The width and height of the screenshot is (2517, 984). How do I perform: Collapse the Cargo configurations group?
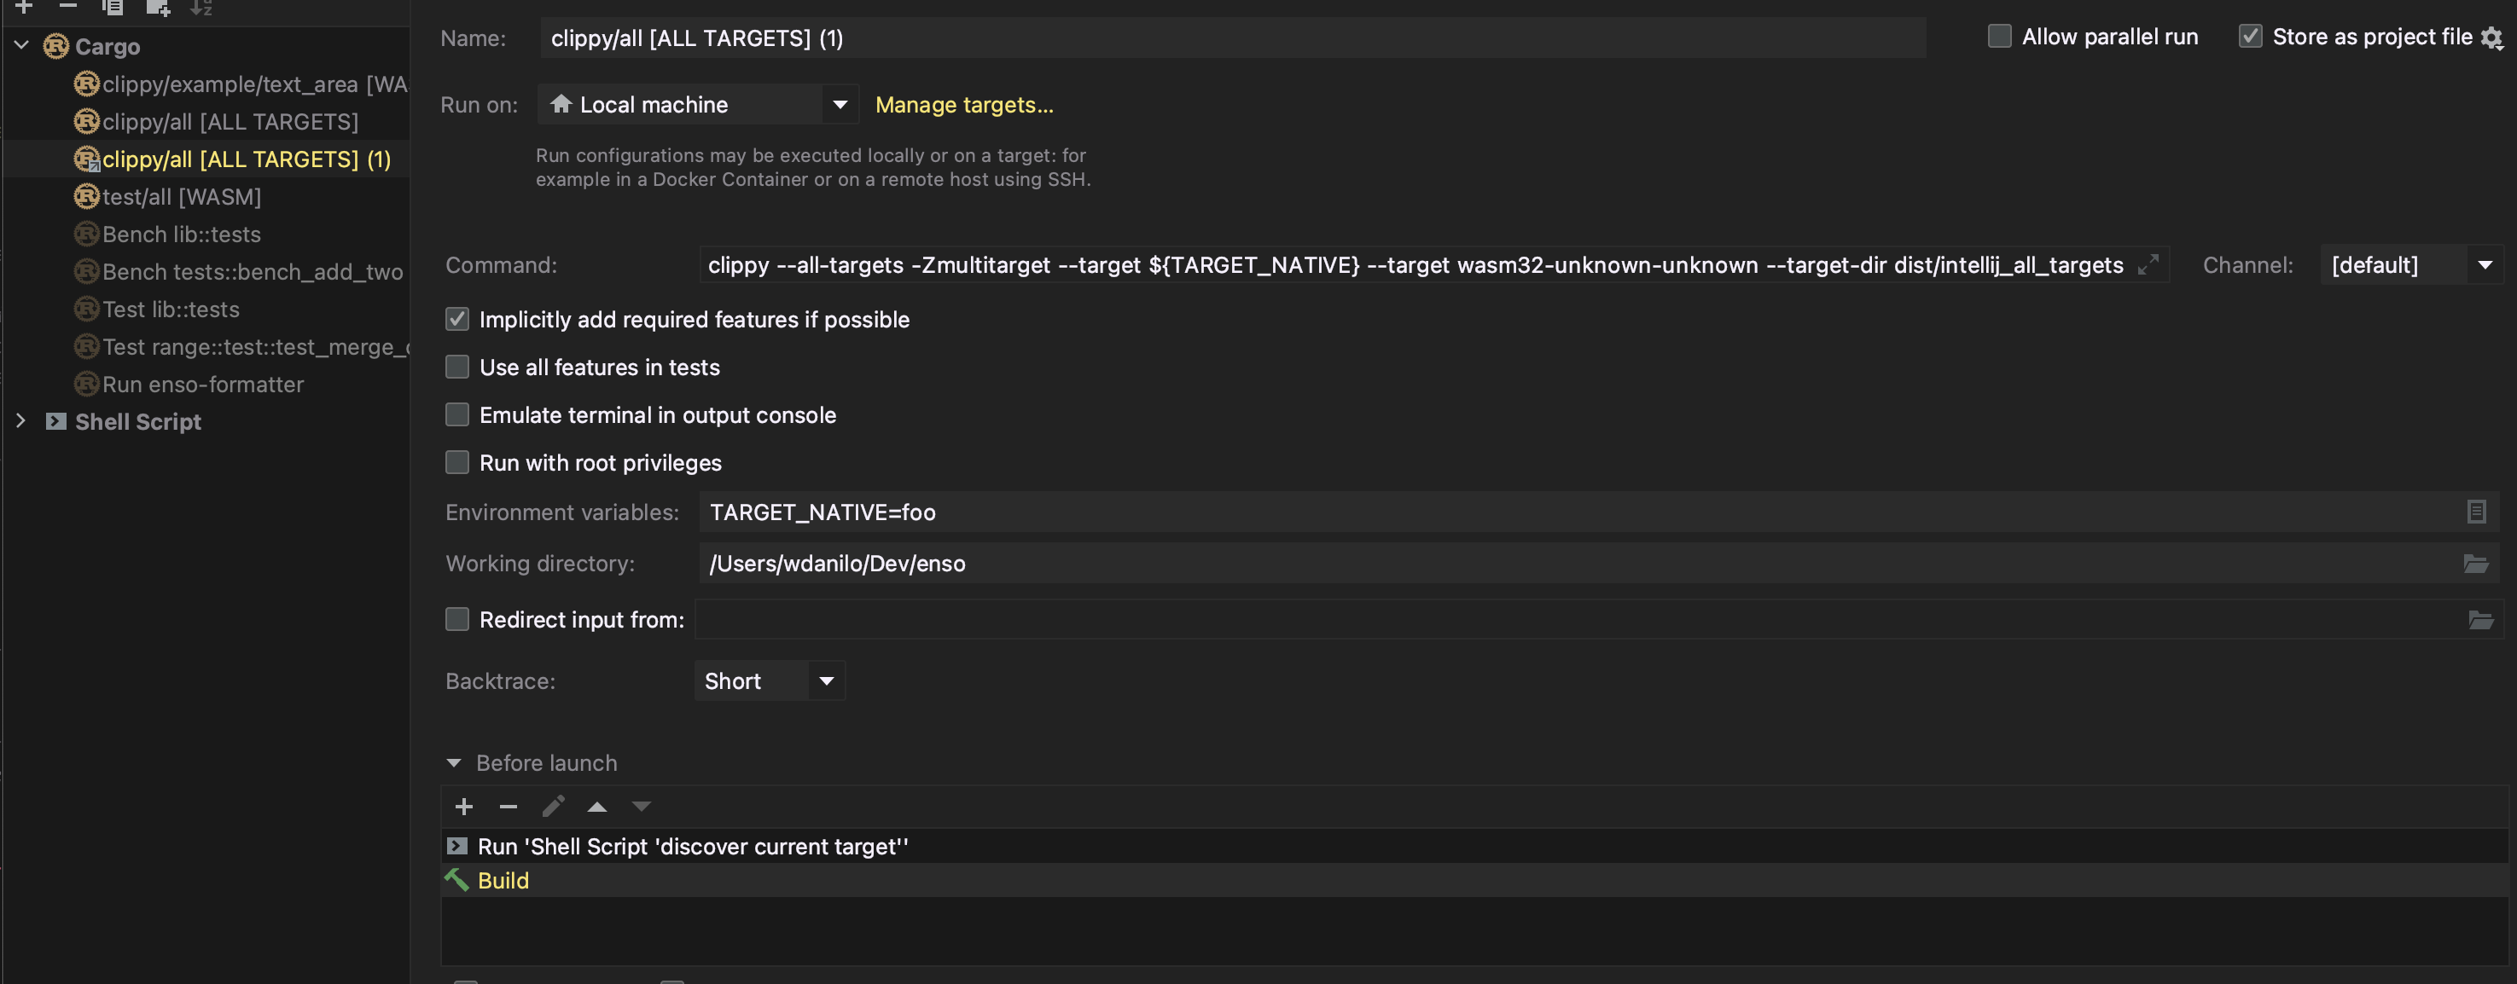[x=21, y=45]
